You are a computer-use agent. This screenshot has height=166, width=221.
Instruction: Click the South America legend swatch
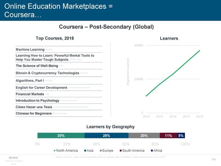click(120, 151)
